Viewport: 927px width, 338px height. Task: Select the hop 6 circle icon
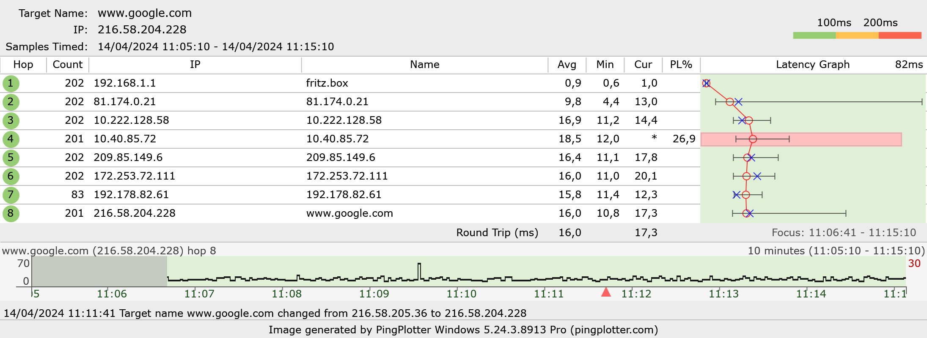[11, 176]
